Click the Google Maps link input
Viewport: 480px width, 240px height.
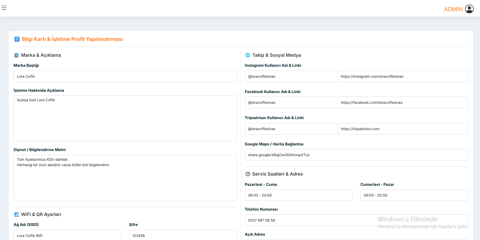(356, 155)
